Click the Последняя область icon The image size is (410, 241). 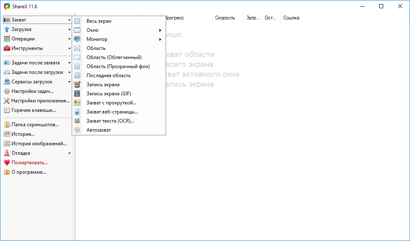[77, 76]
